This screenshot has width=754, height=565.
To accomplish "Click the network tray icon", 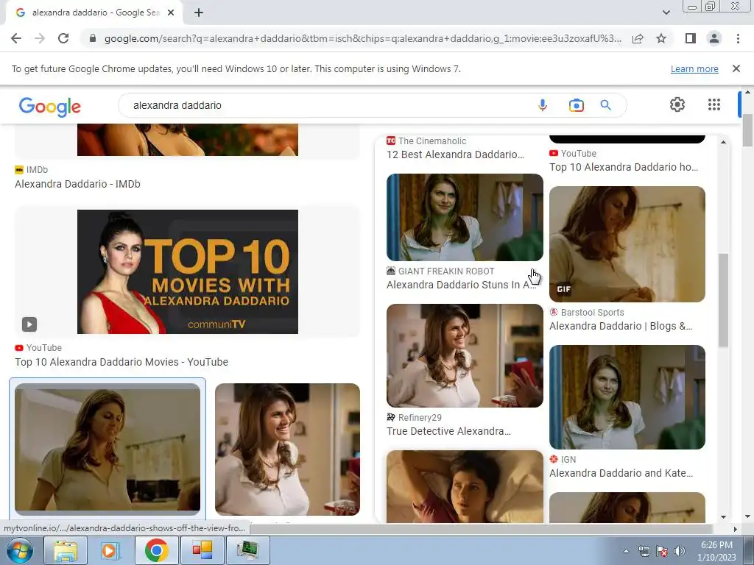I will tap(644, 551).
